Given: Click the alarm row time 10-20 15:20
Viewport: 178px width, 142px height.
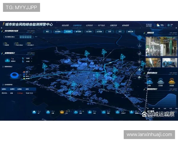Looking at the screenshot, I should coord(29,93).
